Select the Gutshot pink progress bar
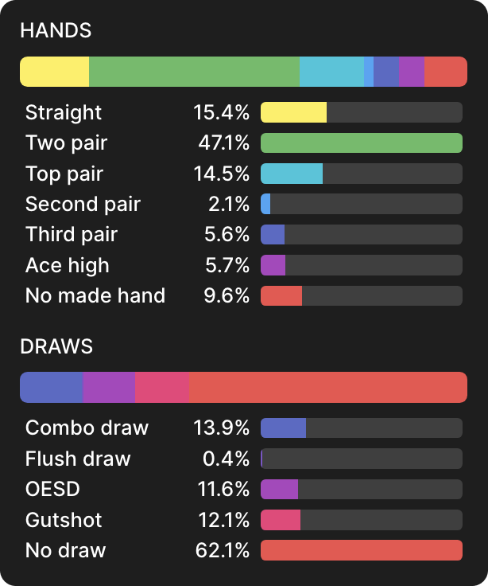This screenshot has height=586, width=488. coord(361,520)
